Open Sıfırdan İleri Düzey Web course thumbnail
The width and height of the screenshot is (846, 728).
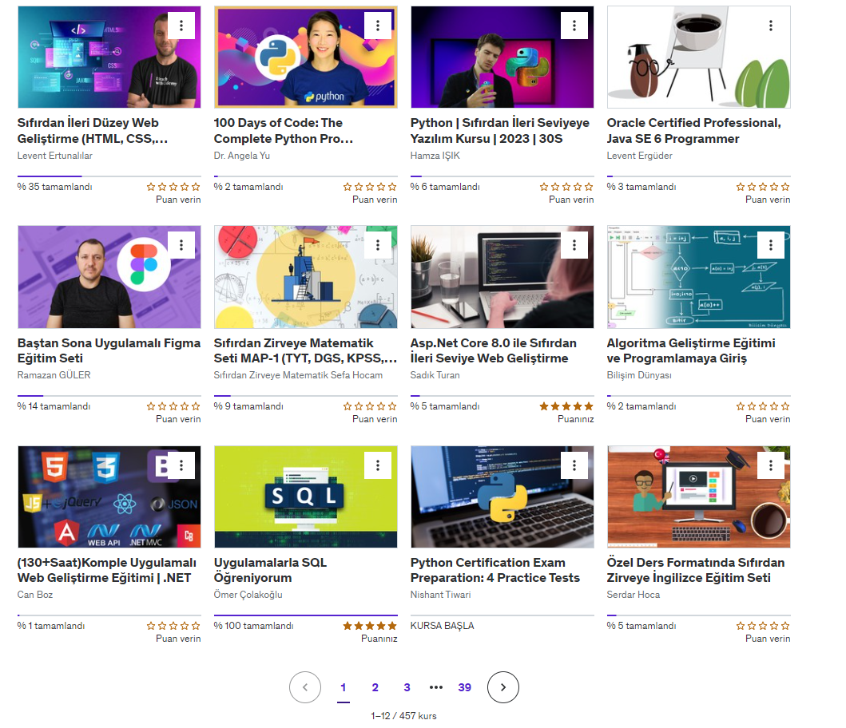109,57
